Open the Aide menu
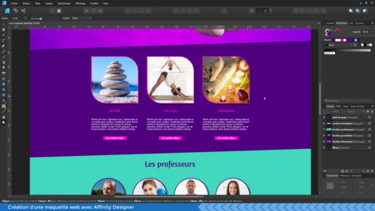 (x=105, y=4)
